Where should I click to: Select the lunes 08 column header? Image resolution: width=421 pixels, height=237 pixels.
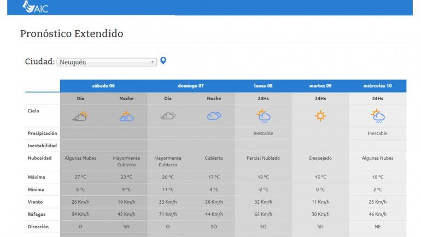coord(264,86)
